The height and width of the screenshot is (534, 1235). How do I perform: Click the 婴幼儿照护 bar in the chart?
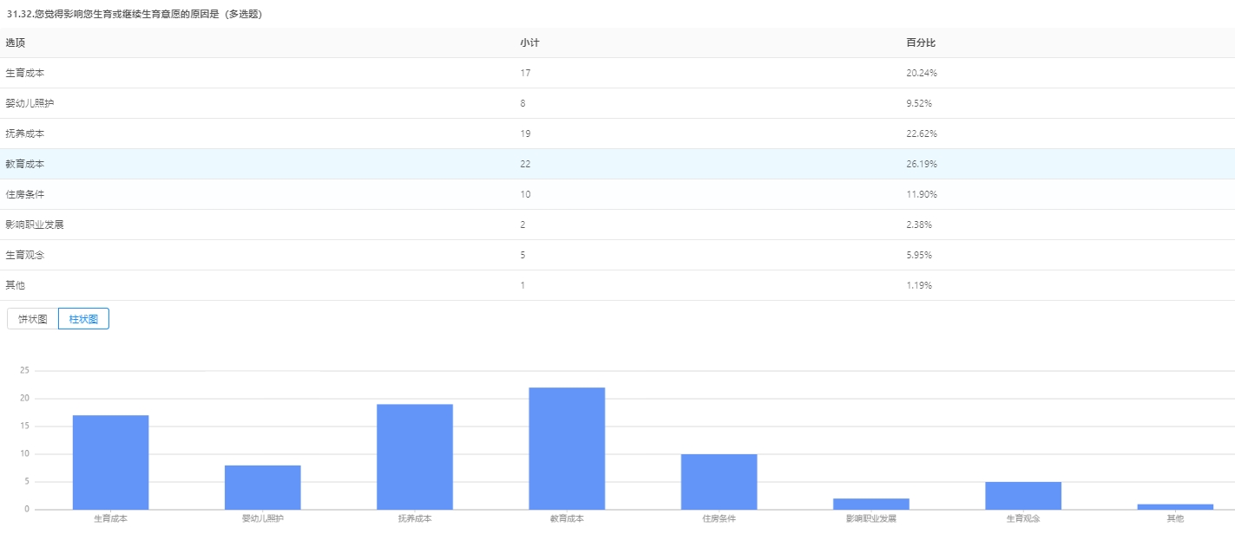point(262,487)
